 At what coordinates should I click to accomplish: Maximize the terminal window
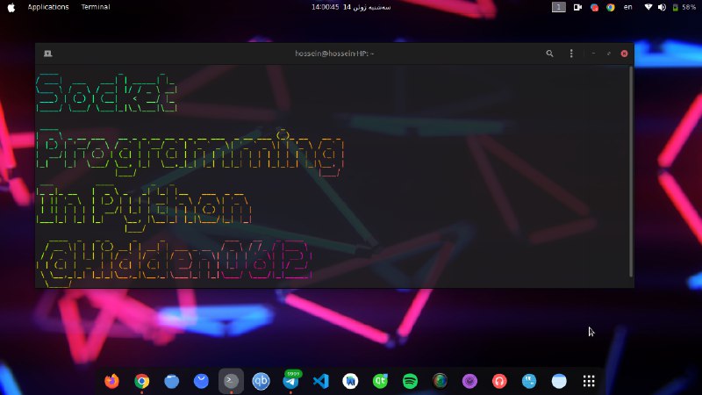[608, 54]
